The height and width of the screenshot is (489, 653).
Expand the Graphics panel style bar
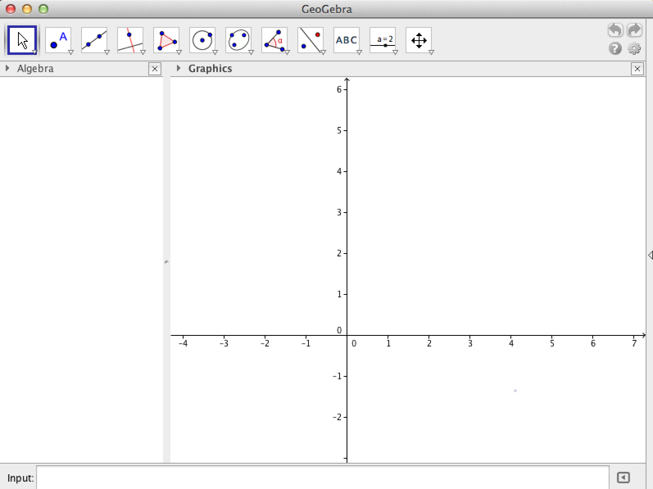[178, 68]
